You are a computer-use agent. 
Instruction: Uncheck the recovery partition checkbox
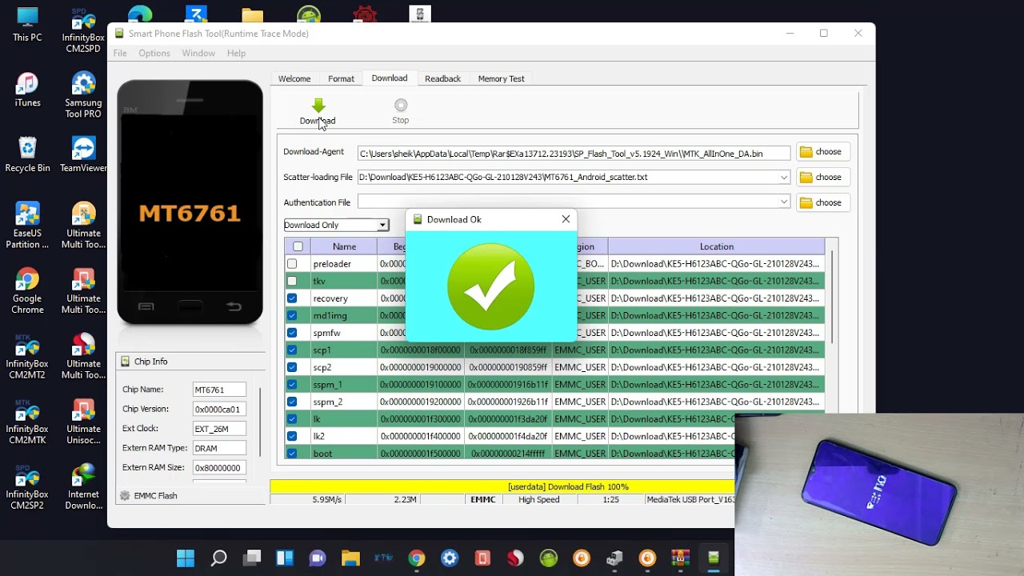pyautogui.click(x=292, y=298)
